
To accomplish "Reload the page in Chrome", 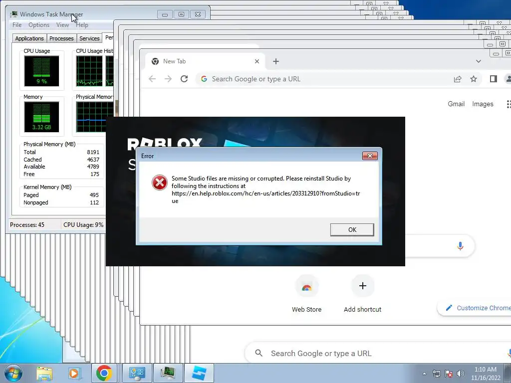I will tap(184, 79).
